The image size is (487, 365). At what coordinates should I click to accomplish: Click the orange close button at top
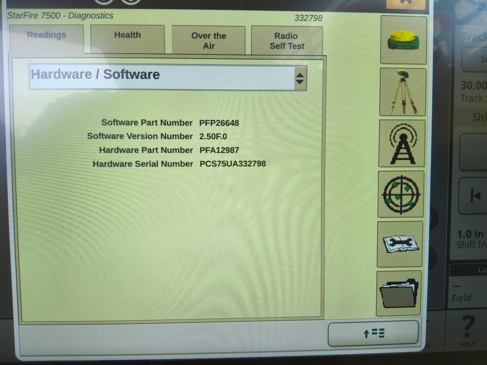pyautogui.click(x=406, y=3)
